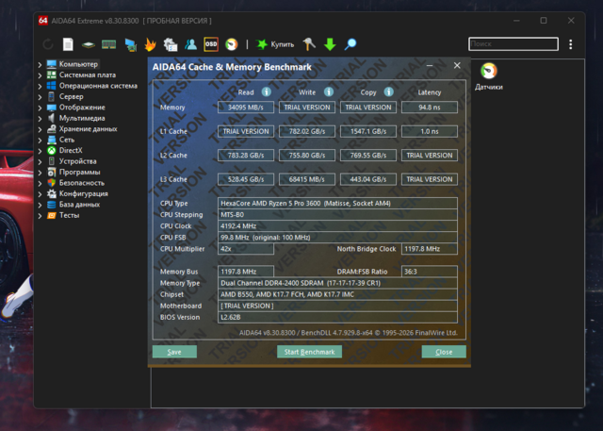The width and height of the screenshot is (603, 431).
Task: Click the L1 Cache Copy 1547.1 GB/s value
Action: tap(368, 131)
